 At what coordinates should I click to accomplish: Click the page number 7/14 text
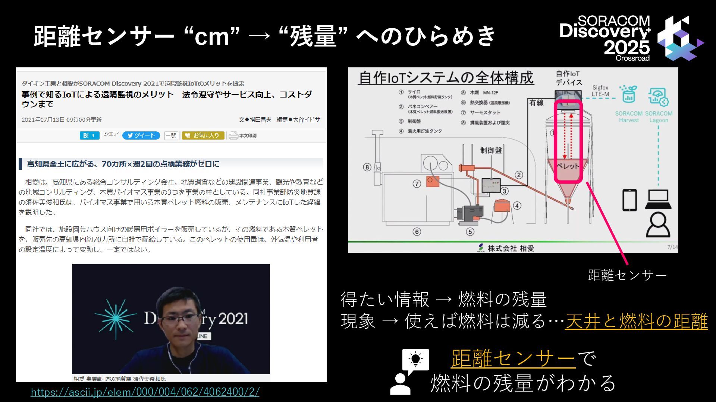point(672,247)
